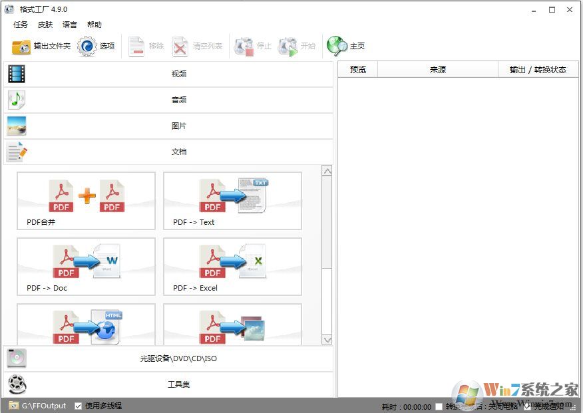583x413 pixels.
Task: Toggle the 使用多线程 multithreading checkbox
Action: point(78,406)
